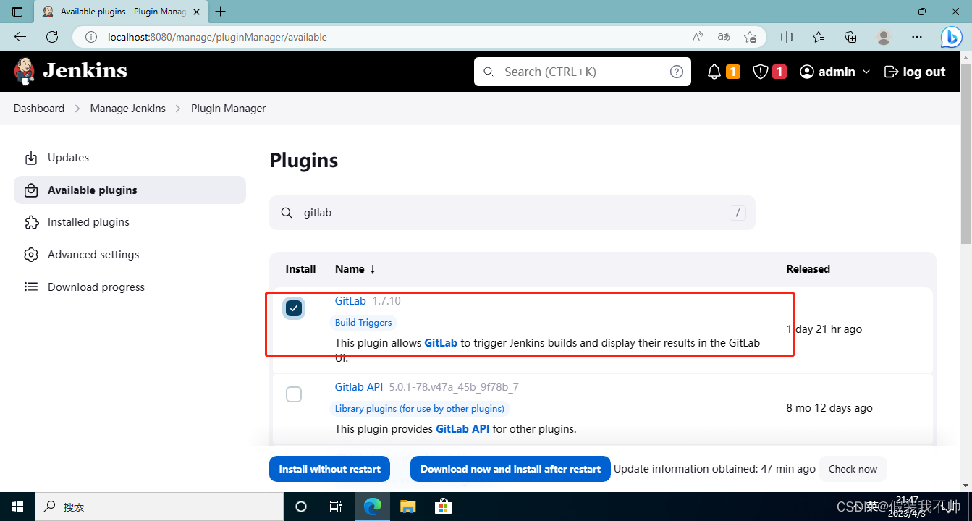
Task: Open browser collections icon
Action: [851, 37]
